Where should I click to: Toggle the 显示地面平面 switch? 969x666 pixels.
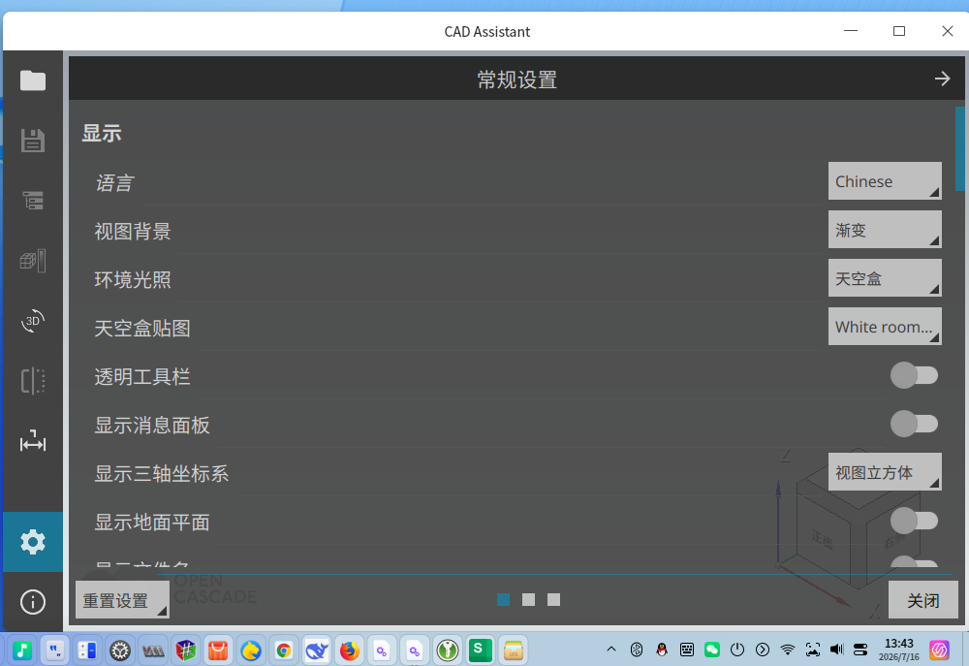tap(914, 521)
